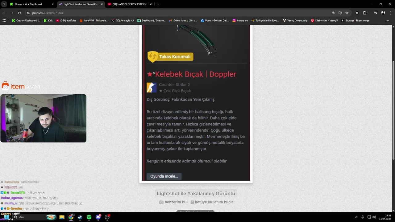Click the streamer webcam overlay
This screenshot has height=222, width=395.
coord(43,118)
